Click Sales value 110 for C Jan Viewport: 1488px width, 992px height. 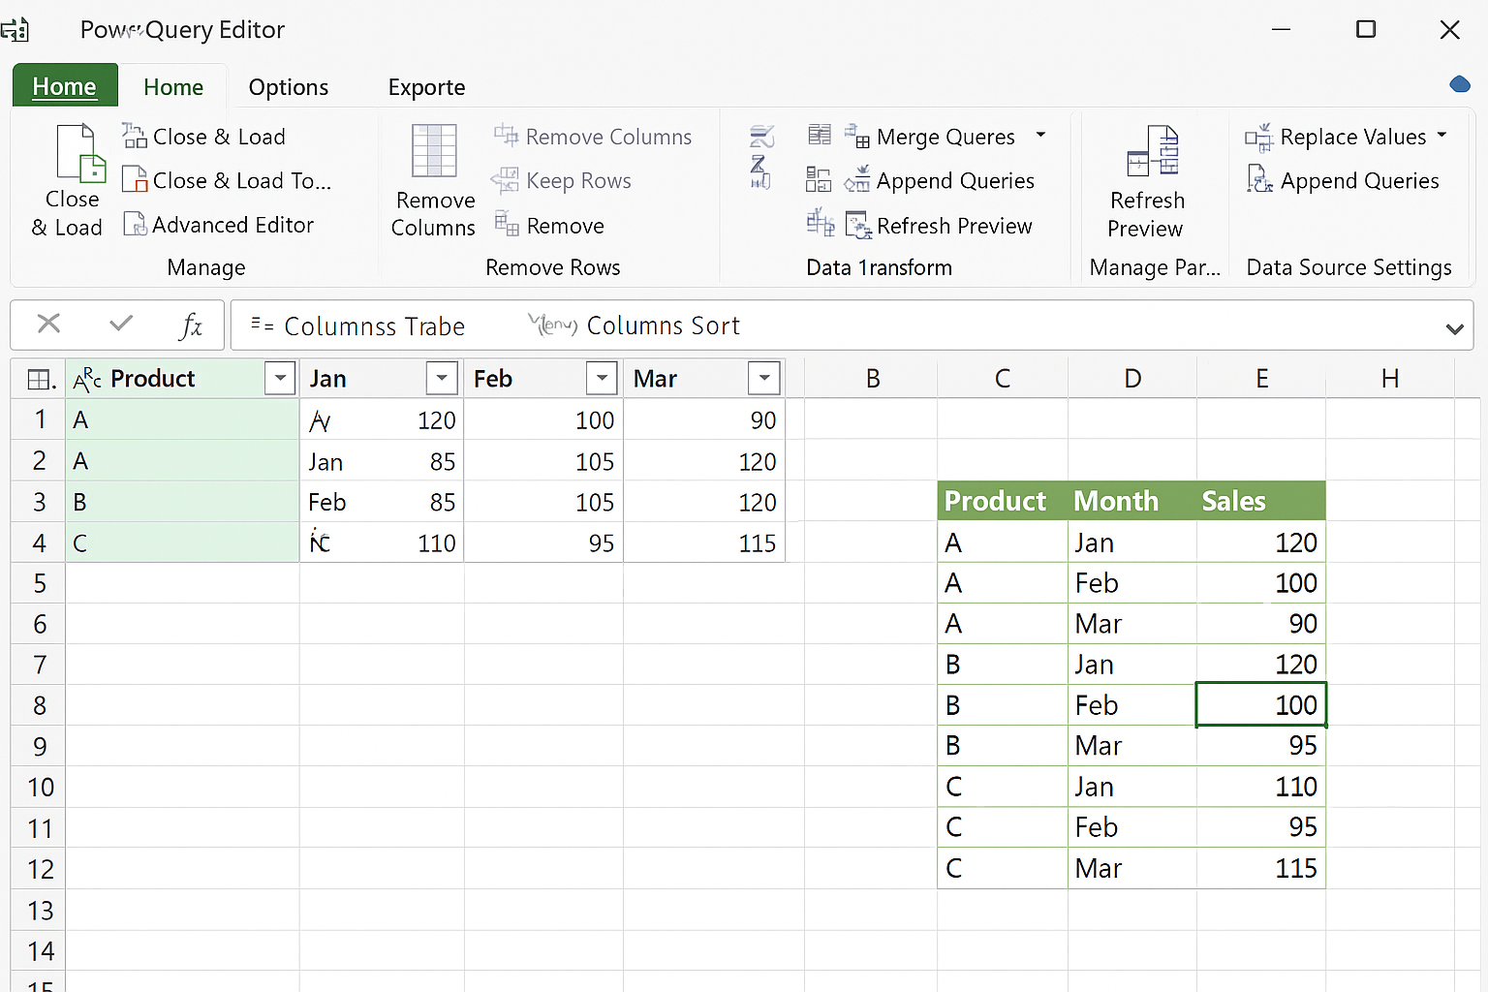point(1261,787)
